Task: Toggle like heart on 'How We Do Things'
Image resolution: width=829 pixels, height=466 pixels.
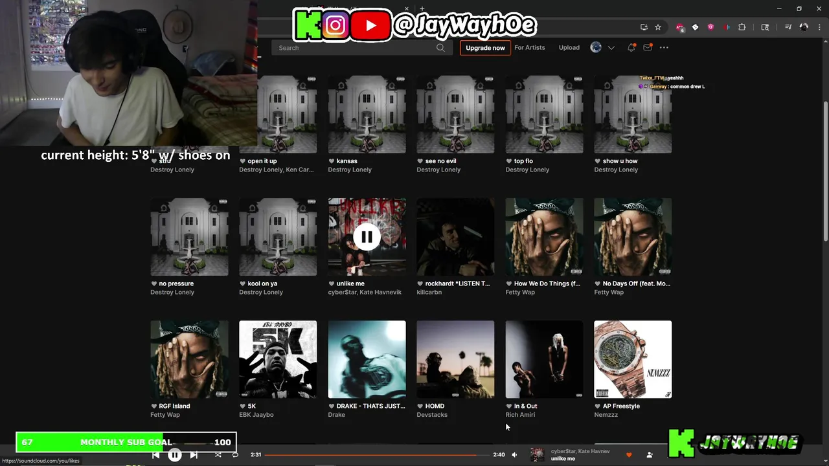Action: coord(509,283)
